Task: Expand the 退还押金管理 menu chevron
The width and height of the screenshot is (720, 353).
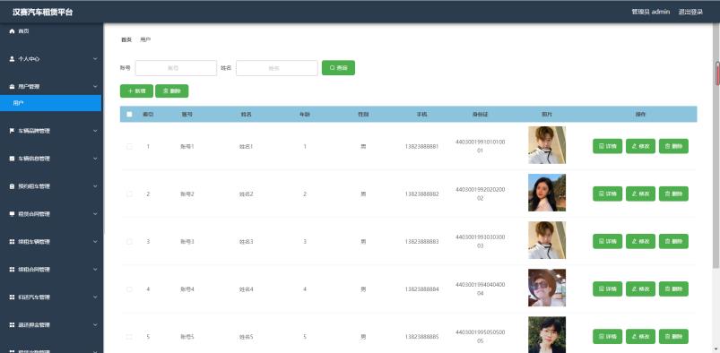Action: click(95, 324)
